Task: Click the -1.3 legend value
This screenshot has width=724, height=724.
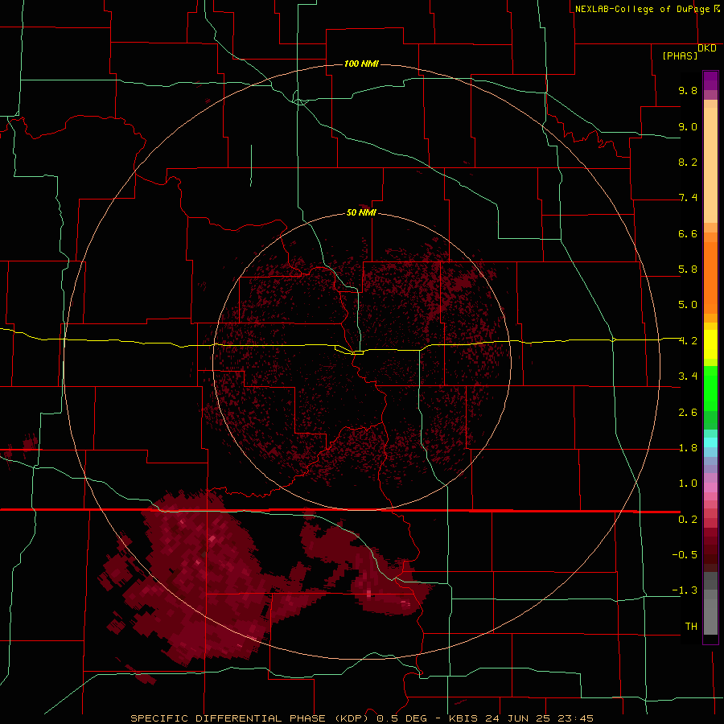Action: pyautogui.click(x=685, y=590)
